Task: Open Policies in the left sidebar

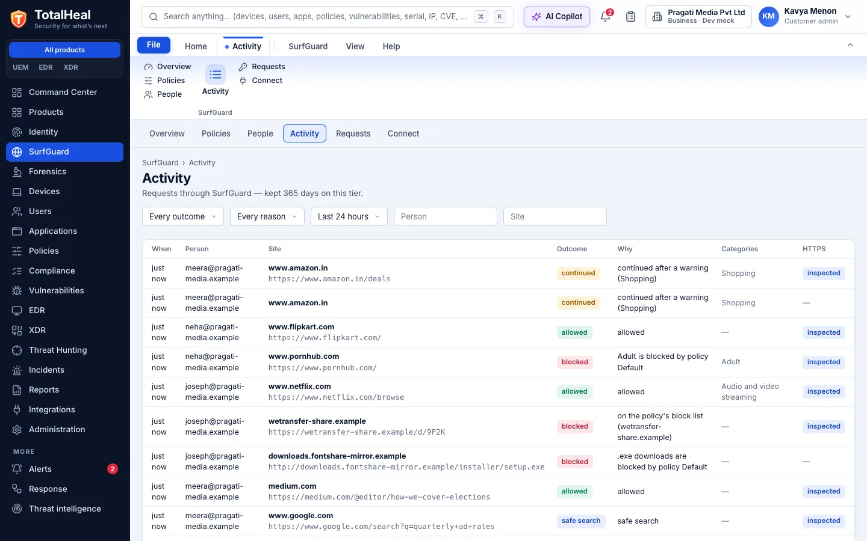Action: click(64, 251)
